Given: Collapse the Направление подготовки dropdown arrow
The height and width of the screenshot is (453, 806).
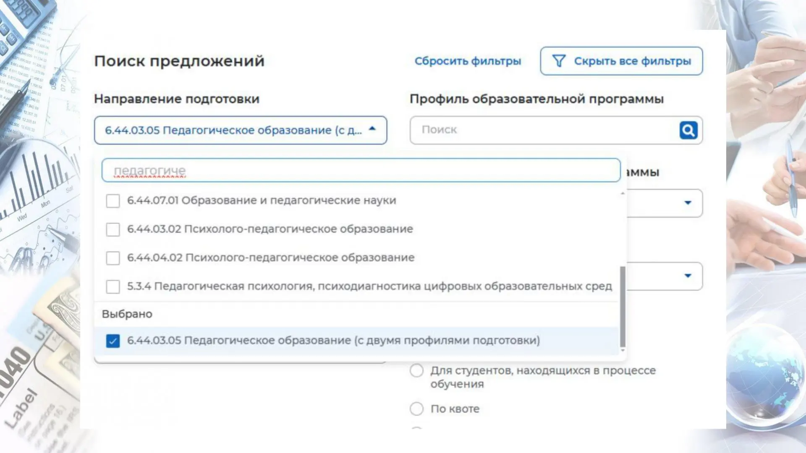Looking at the screenshot, I should [x=372, y=129].
